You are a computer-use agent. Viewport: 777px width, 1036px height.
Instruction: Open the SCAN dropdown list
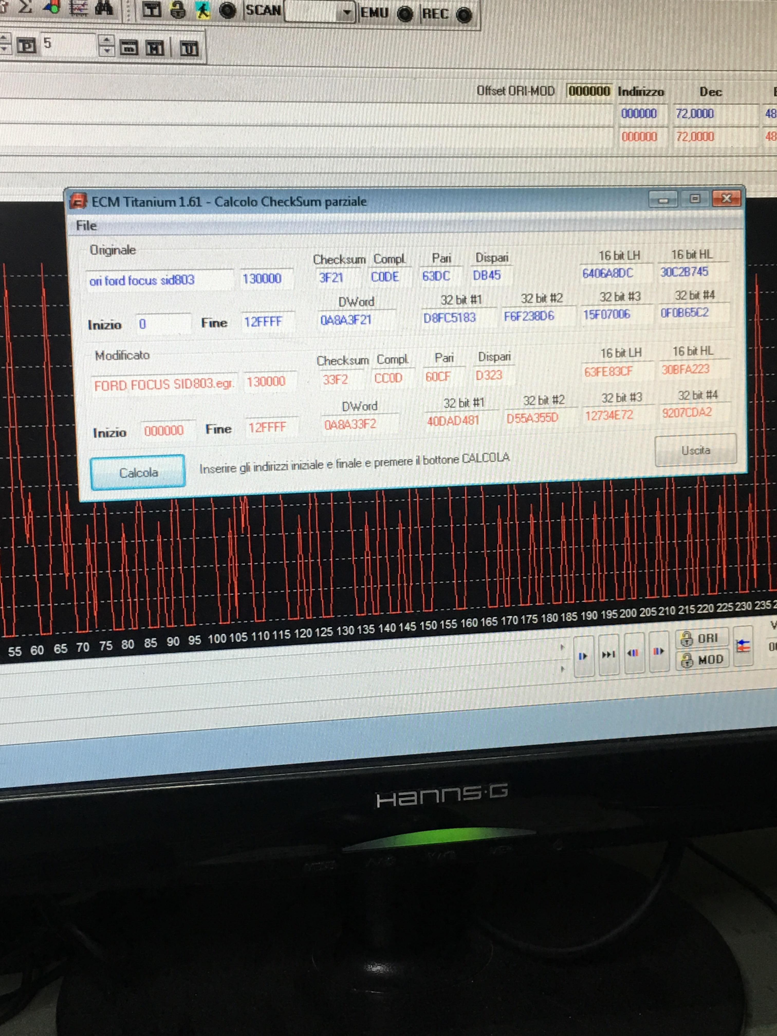347,13
